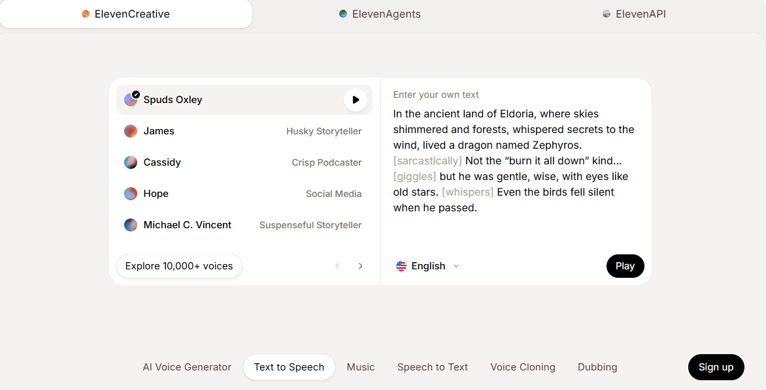Select the Speech to Text tab
766x390 pixels.
[432, 367]
